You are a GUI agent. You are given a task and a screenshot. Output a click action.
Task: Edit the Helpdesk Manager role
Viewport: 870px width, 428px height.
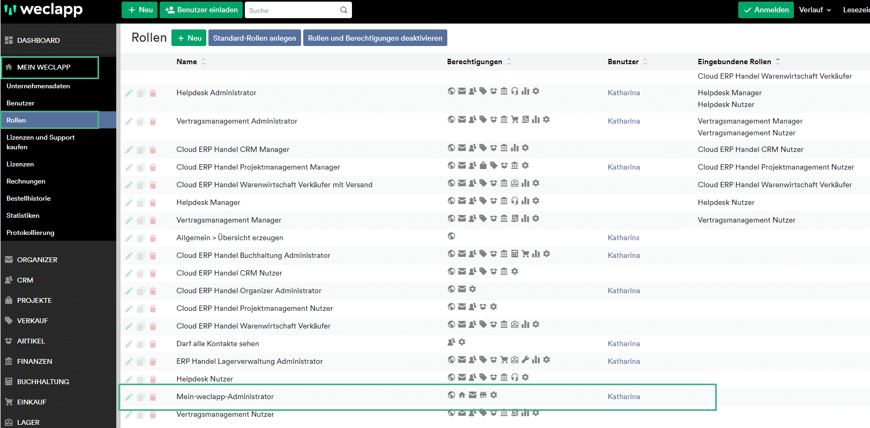coord(129,203)
